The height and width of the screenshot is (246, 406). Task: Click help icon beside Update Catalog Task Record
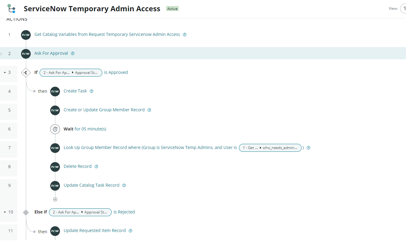[124, 185]
